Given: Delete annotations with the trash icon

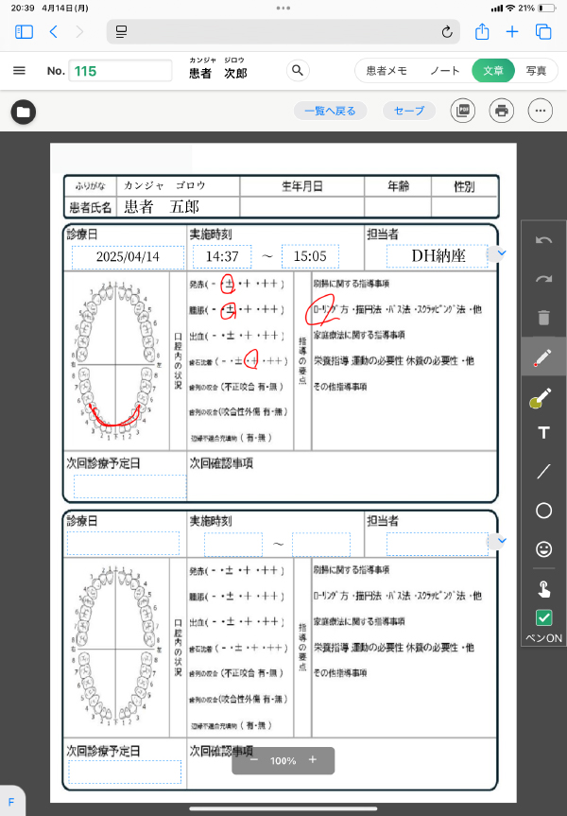Looking at the screenshot, I should pyautogui.click(x=543, y=317).
